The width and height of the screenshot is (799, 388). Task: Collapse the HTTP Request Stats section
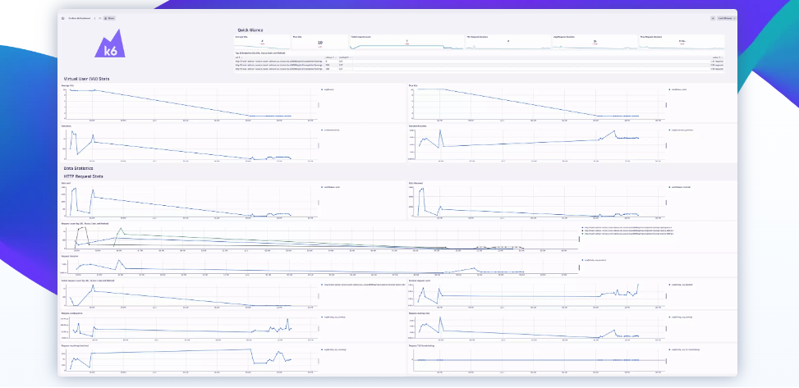click(83, 176)
